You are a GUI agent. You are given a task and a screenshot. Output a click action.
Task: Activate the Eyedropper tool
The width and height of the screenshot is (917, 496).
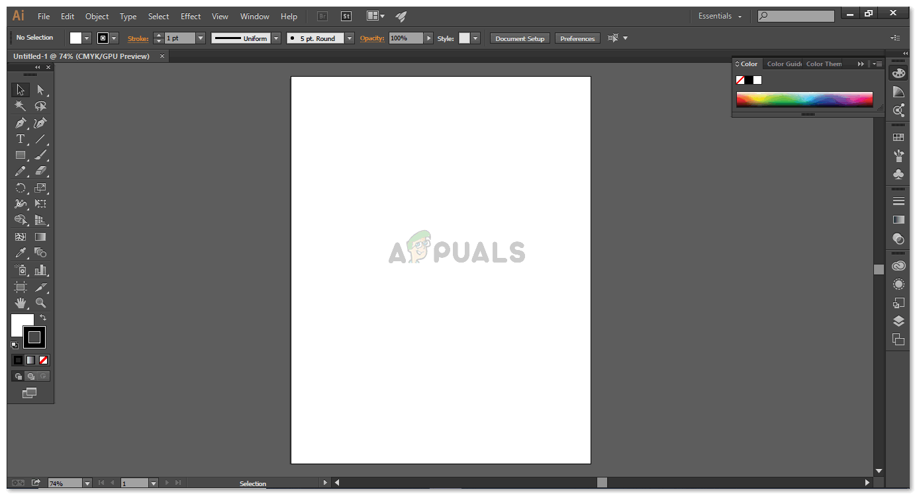point(21,253)
